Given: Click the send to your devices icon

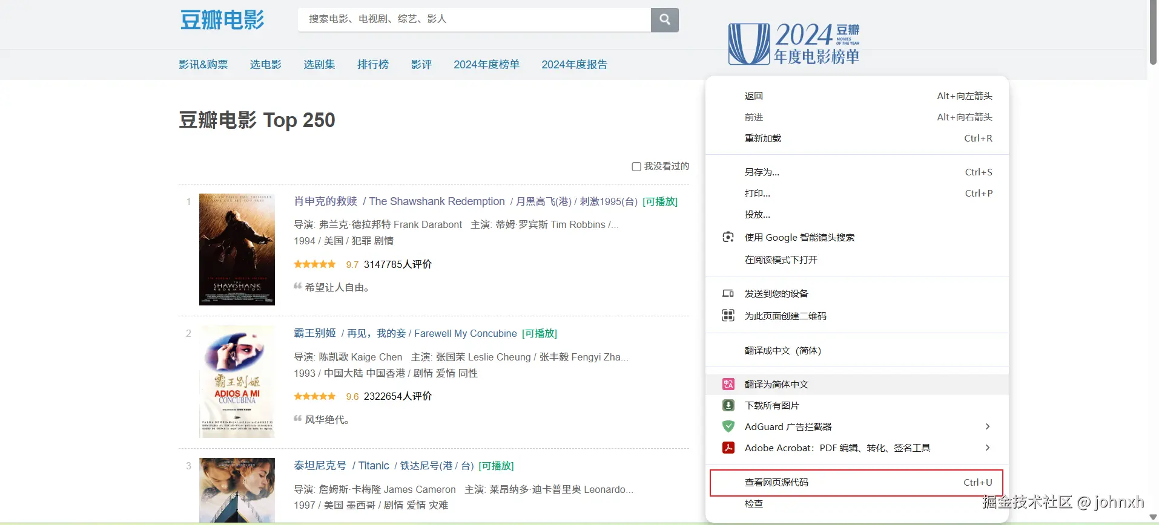Looking at the screenshot, I should tap(728, 293).
